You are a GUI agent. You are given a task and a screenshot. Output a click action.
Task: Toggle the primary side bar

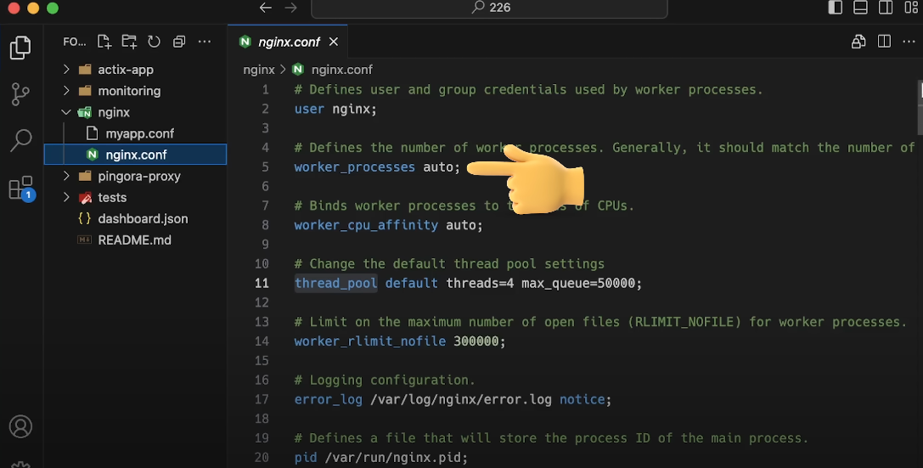(x=836, y=8)
